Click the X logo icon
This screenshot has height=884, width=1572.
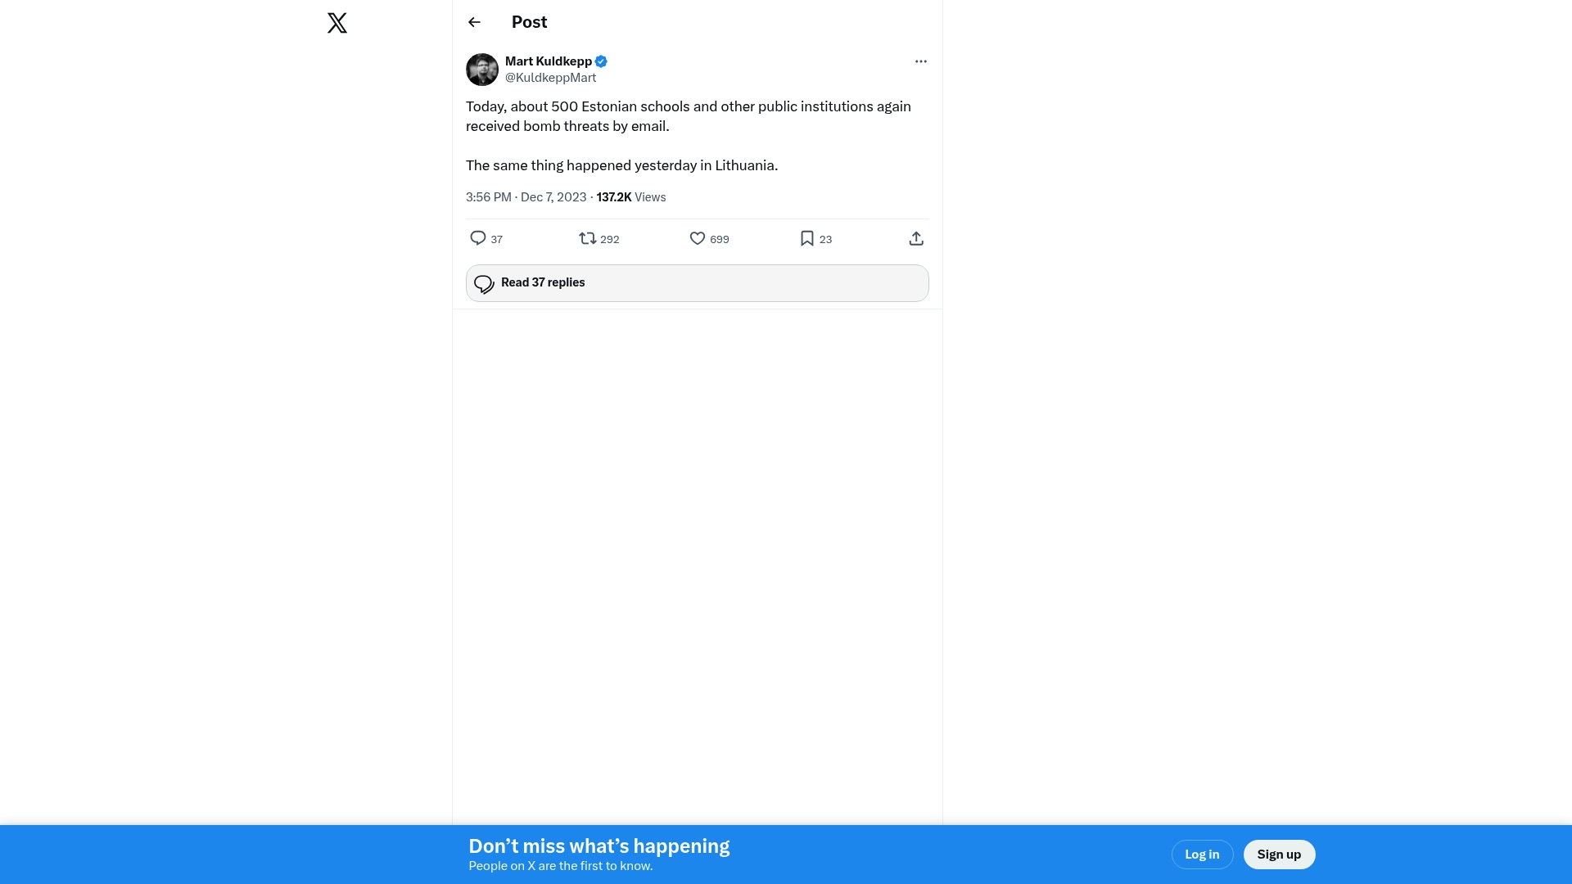(x=337, y=23)
